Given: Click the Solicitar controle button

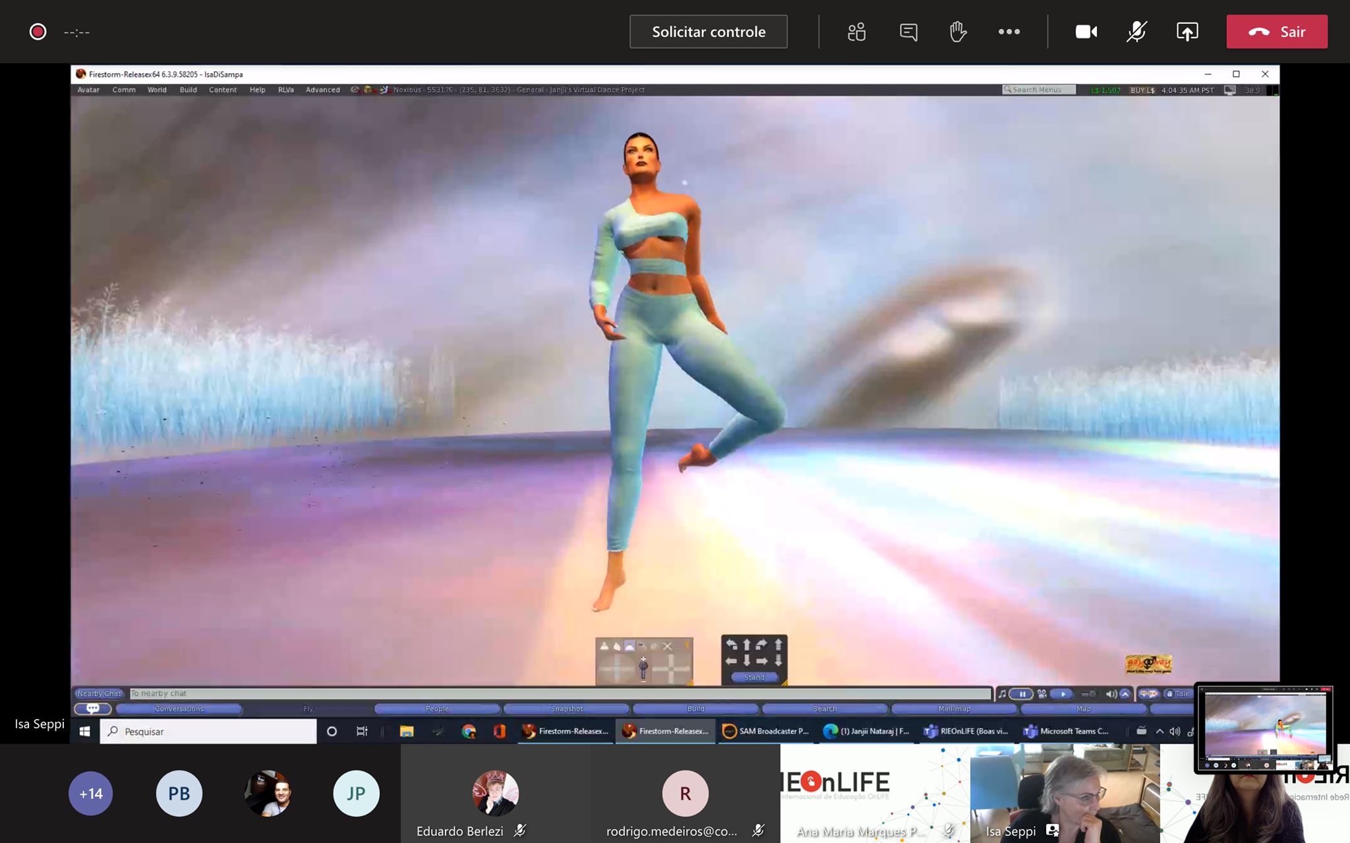Looking at the screenshot, I should coord(709,32).
